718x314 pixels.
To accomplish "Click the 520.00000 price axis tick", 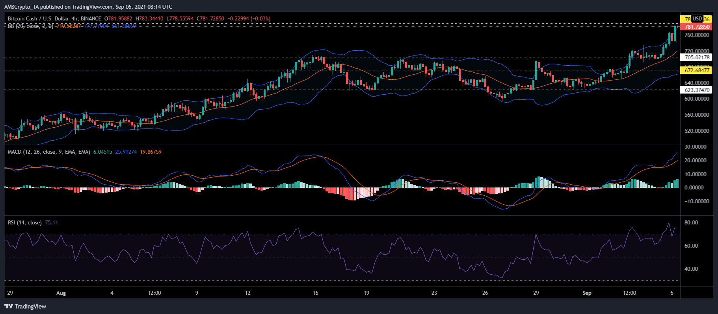I will tap(697, 131).
